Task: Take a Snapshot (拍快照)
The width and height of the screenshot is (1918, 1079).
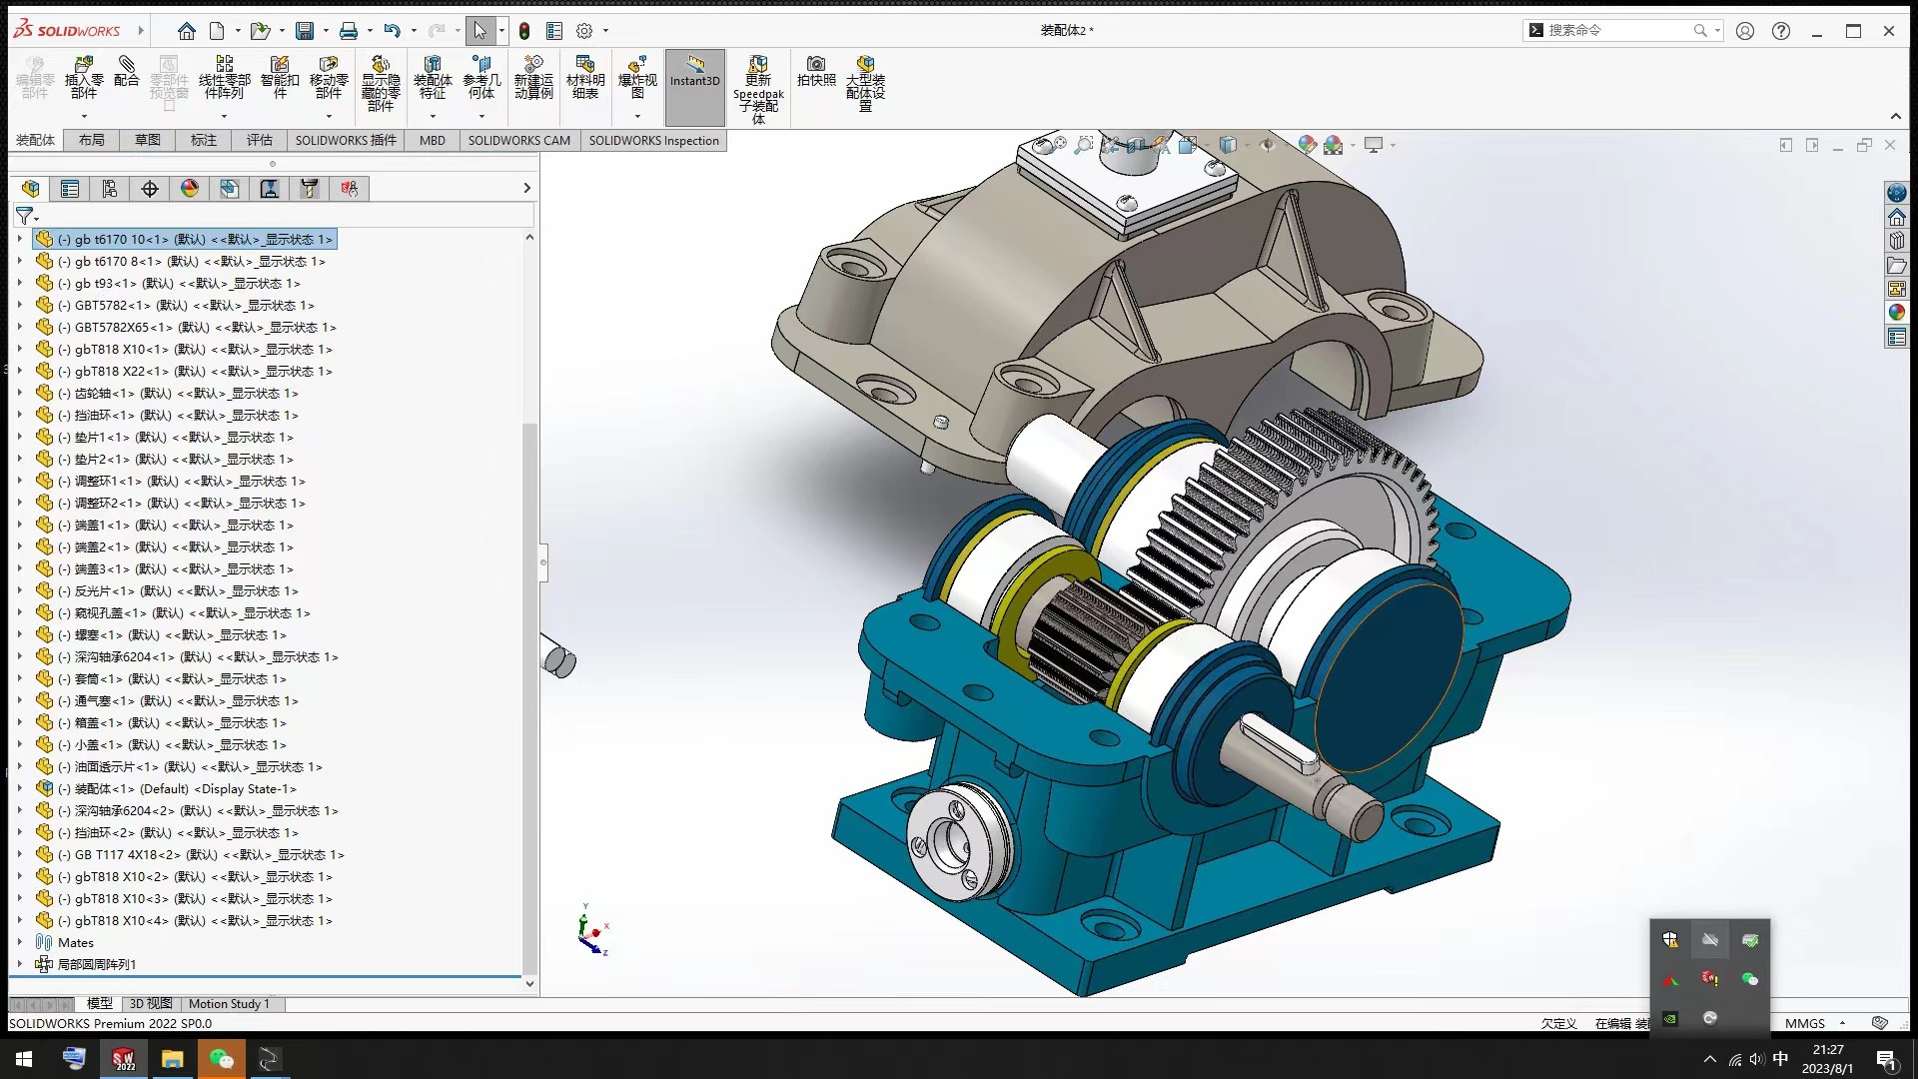Action: (x=816, y=72)
